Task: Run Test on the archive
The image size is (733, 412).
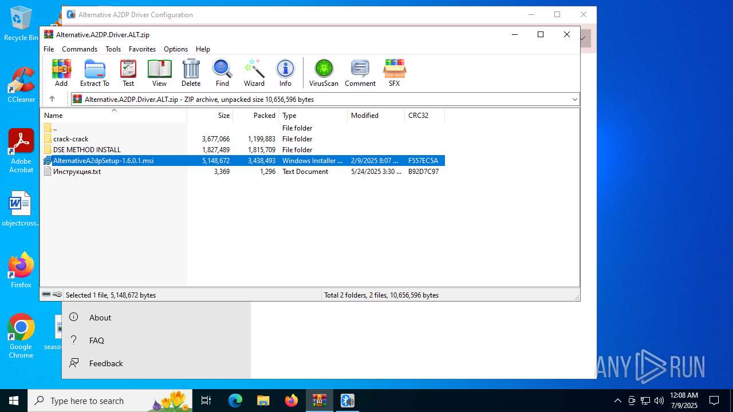Action: pos(128,73)
